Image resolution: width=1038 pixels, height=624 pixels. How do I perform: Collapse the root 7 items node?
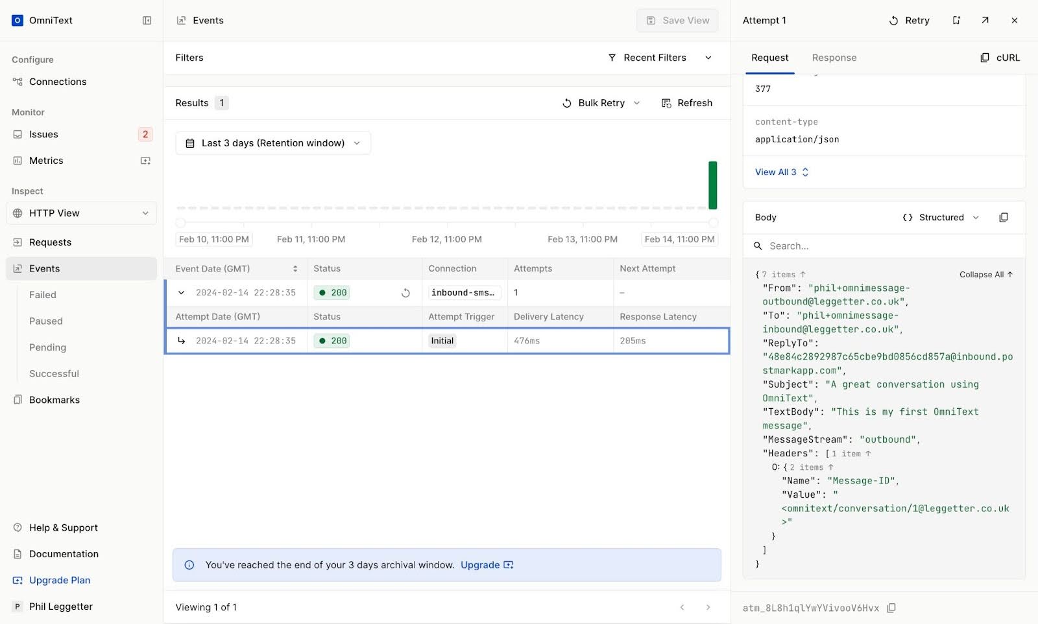tap(784, 275)
